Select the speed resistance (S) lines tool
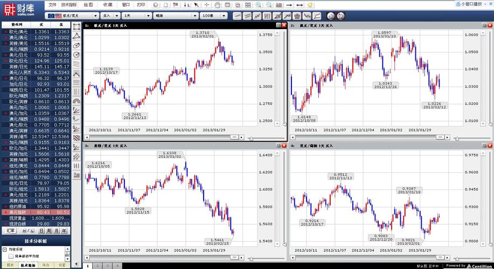 76,147
